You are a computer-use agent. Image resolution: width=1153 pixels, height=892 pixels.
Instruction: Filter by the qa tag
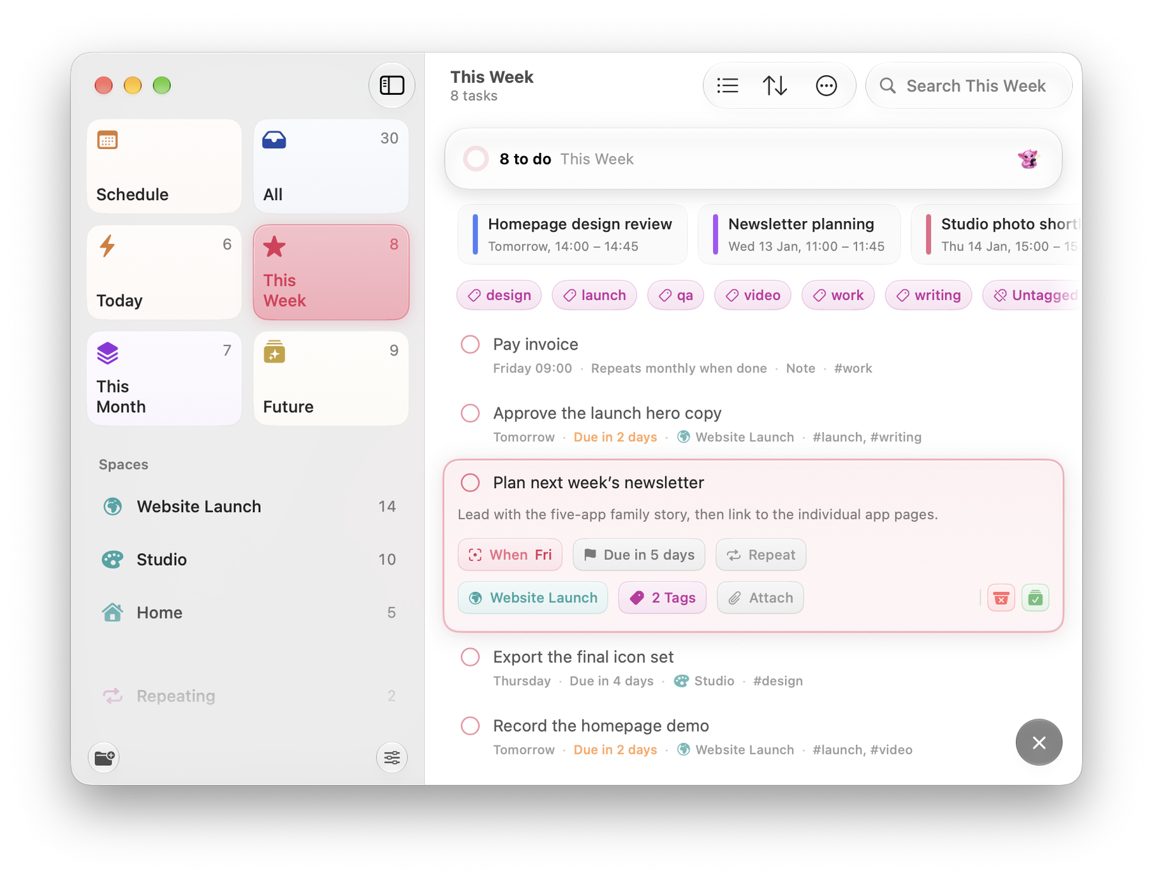(675, 295)
